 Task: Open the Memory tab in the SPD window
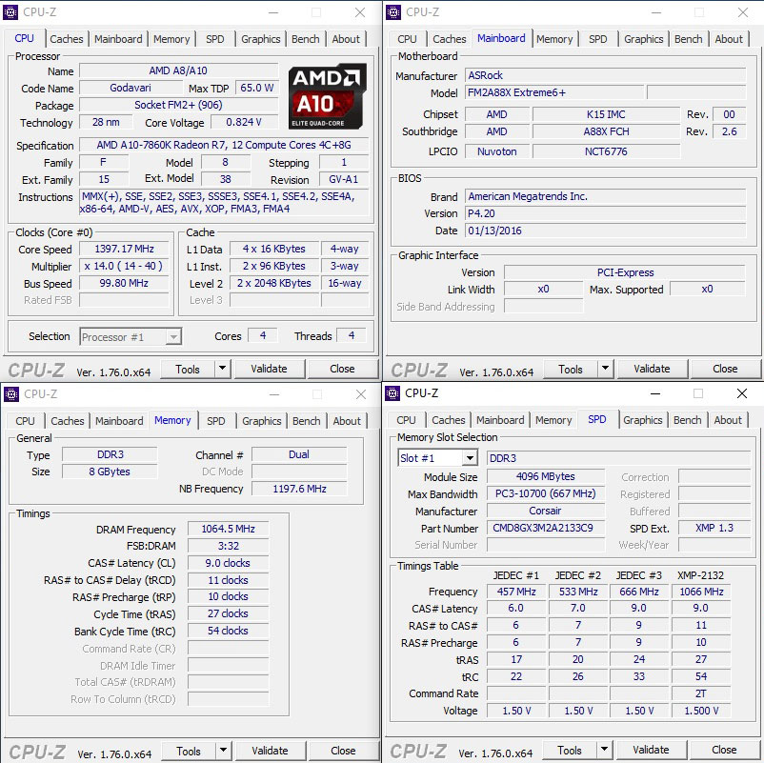point(553,420)
